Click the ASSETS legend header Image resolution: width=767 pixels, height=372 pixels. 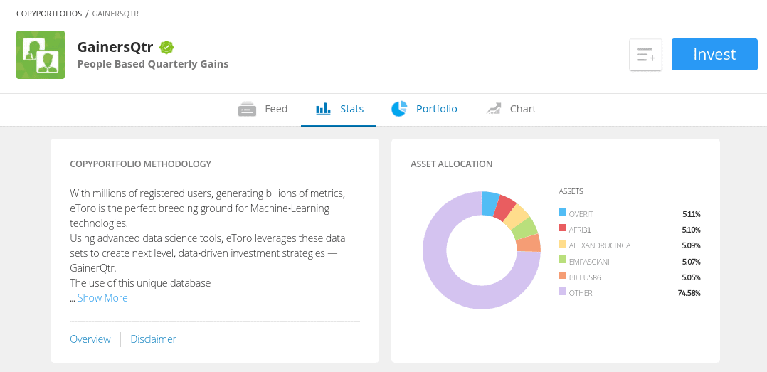click(571, 191)
